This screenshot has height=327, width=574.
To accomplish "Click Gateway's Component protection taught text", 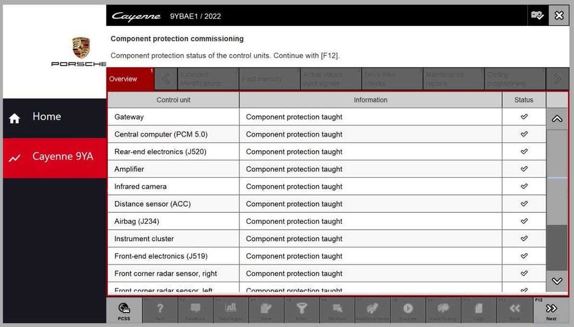I will point(294,116).
